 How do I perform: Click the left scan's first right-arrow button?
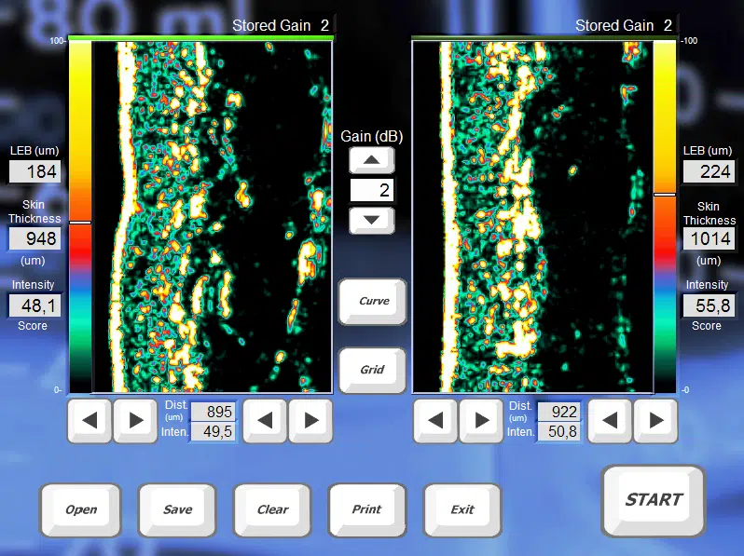135,421
